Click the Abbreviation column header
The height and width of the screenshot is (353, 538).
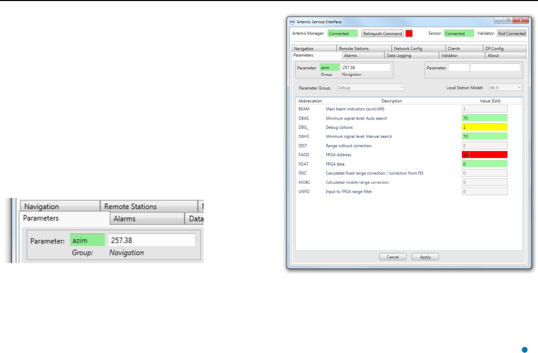point(310,101)
